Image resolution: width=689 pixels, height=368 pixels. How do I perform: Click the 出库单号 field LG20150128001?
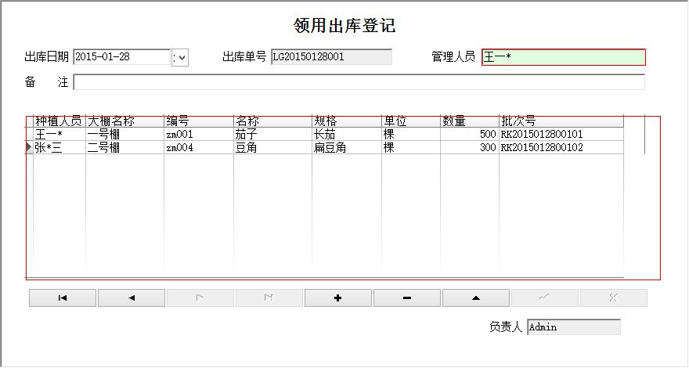pyautogui.click(x=332, y=57)
